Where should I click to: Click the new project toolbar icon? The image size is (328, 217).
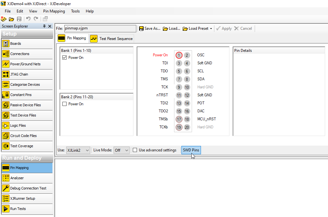click(4, 19)
